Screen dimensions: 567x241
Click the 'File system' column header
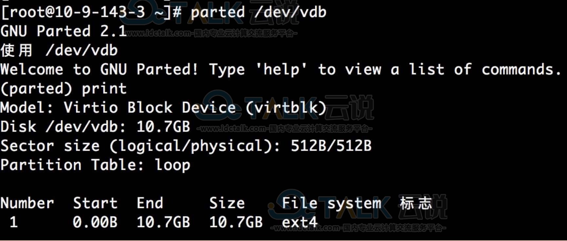332,203
